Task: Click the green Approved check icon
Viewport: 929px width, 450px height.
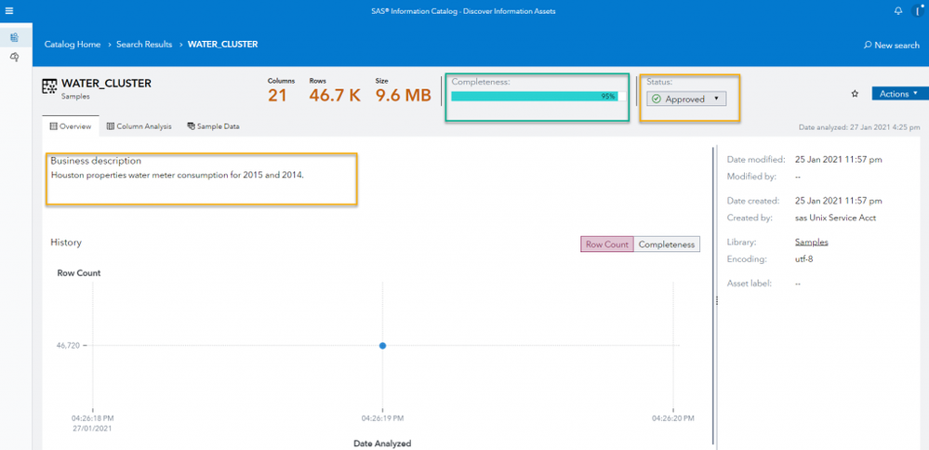Action: coord(656,99)
